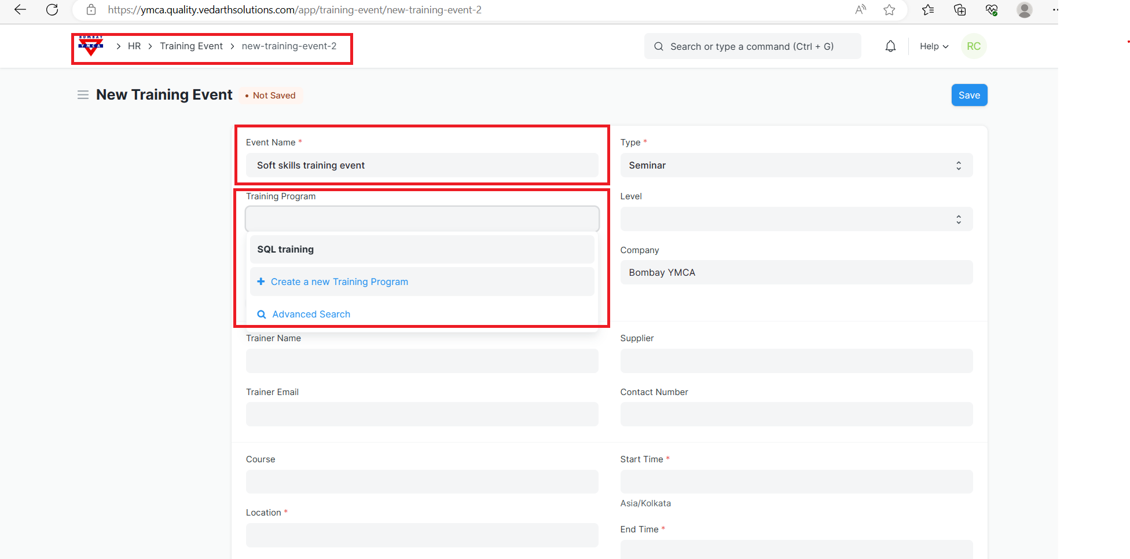Click the Trainer Name input field

point(421,361)
